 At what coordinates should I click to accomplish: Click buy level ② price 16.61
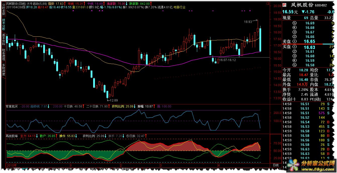coord(310,51)
